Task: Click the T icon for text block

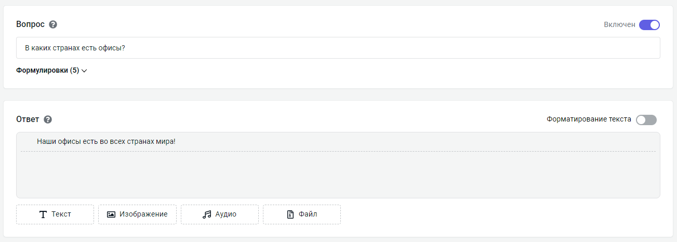Action: pos(43,214)
